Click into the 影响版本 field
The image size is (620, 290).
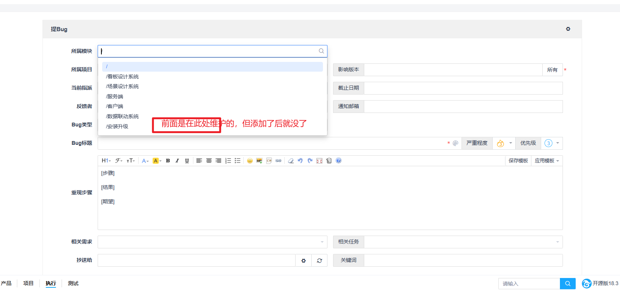click(453, 70)
